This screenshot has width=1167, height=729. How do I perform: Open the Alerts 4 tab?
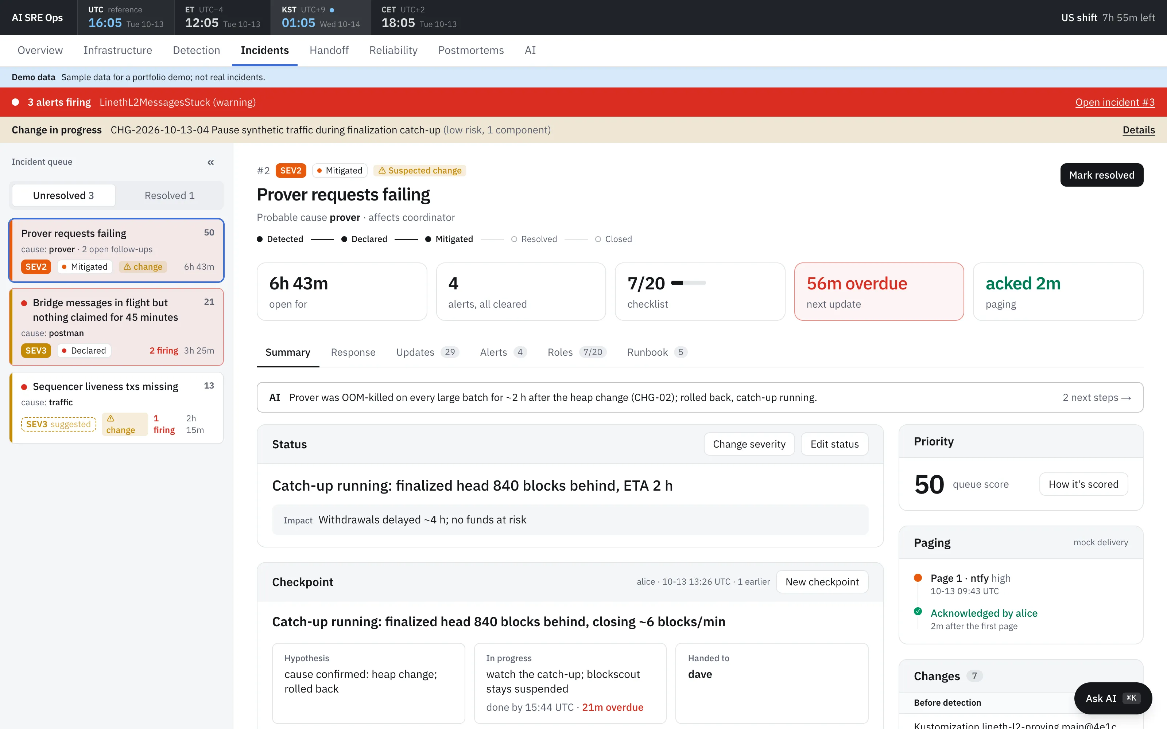(x=503, y=352)
